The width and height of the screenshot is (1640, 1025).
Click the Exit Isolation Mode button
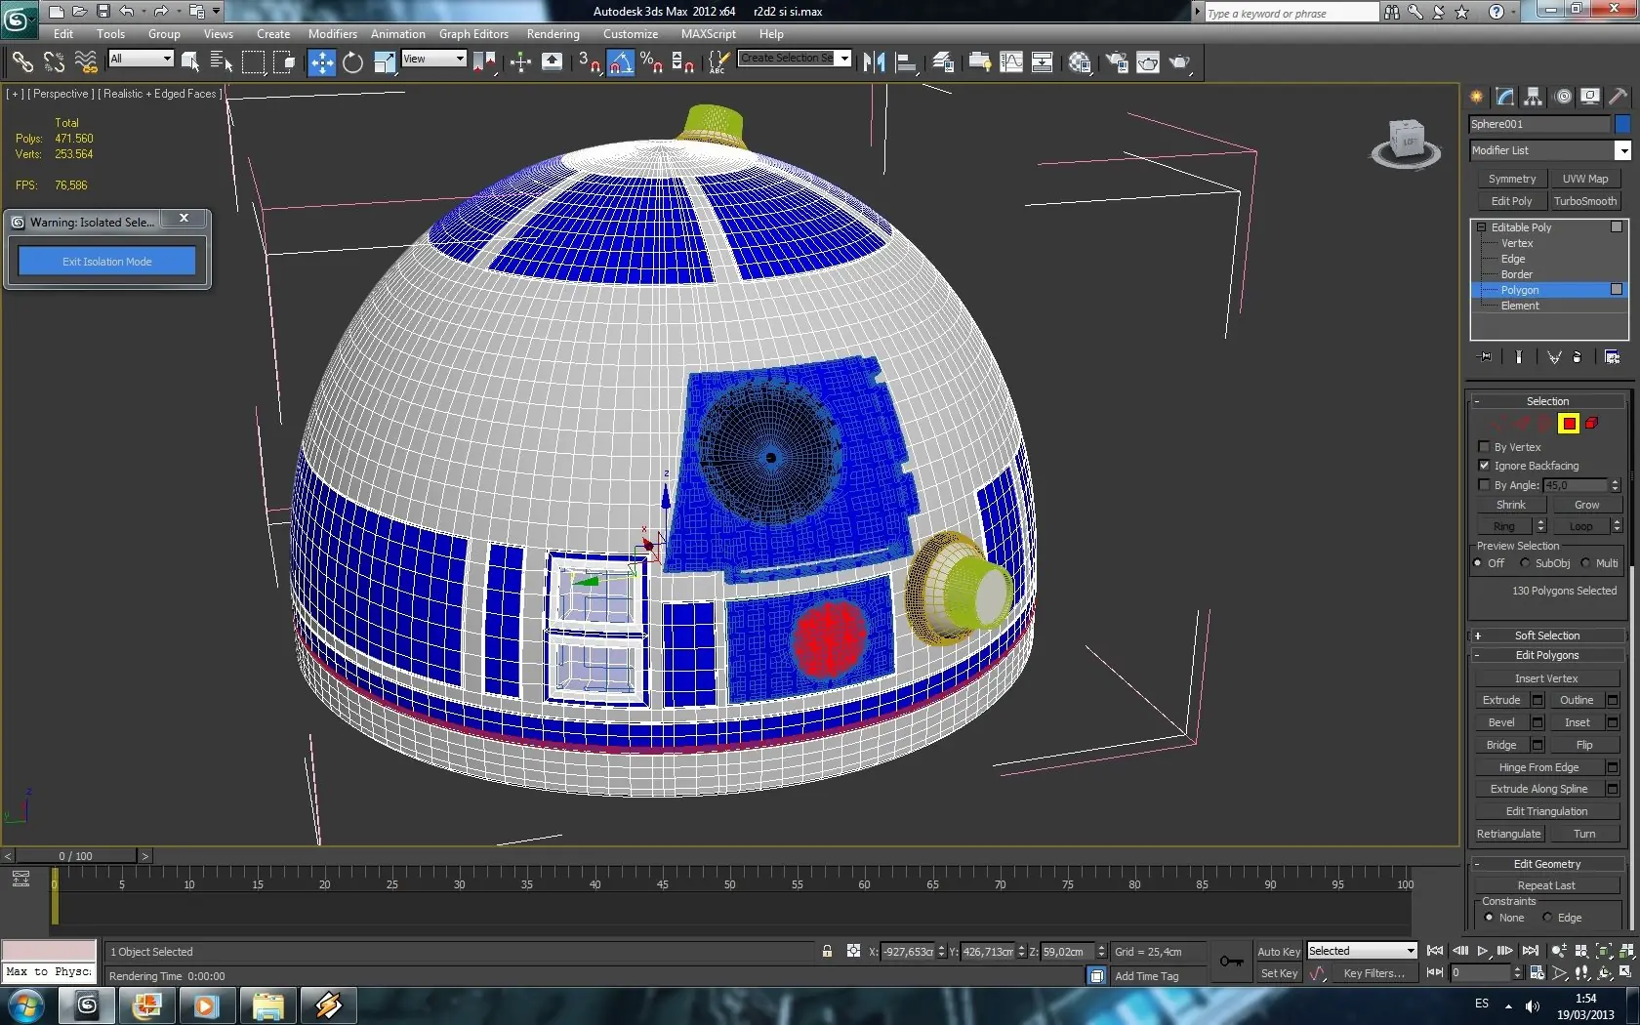tap(107, 262)
